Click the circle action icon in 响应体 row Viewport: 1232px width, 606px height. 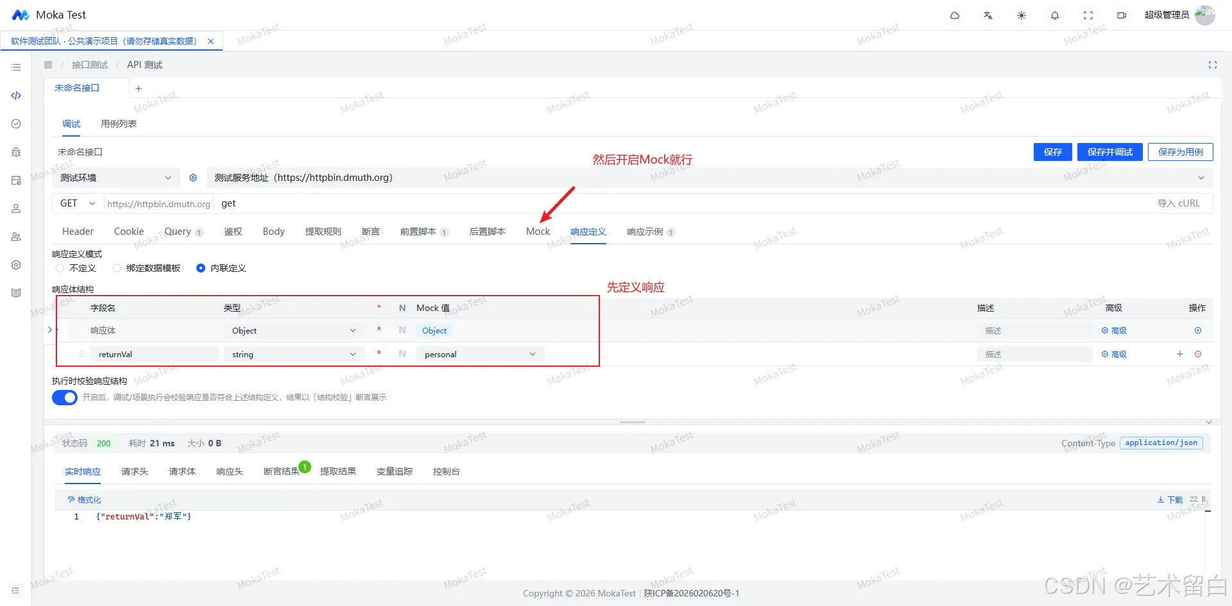click(x=1198, y=330)
